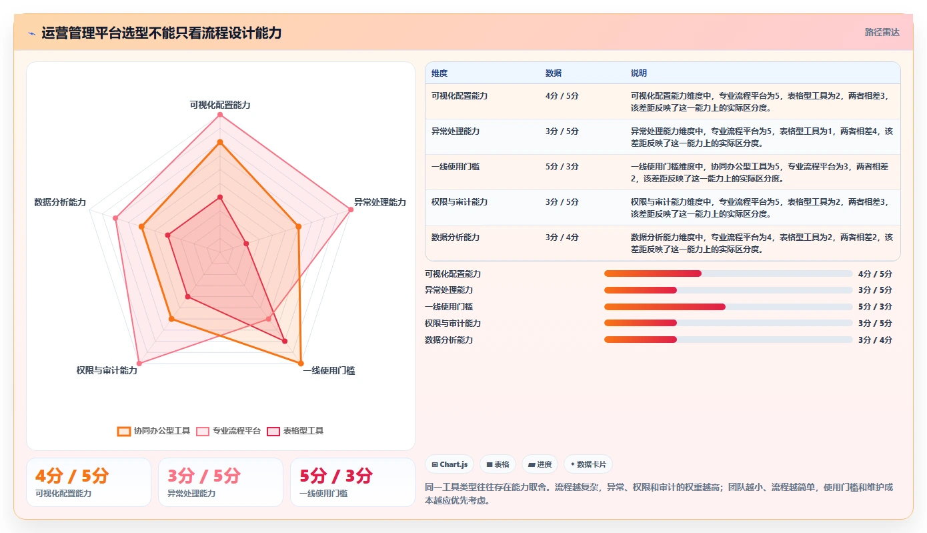927x533 pixels.
Task: Click the lightning icon beside the page title
Action: (31, 33)
